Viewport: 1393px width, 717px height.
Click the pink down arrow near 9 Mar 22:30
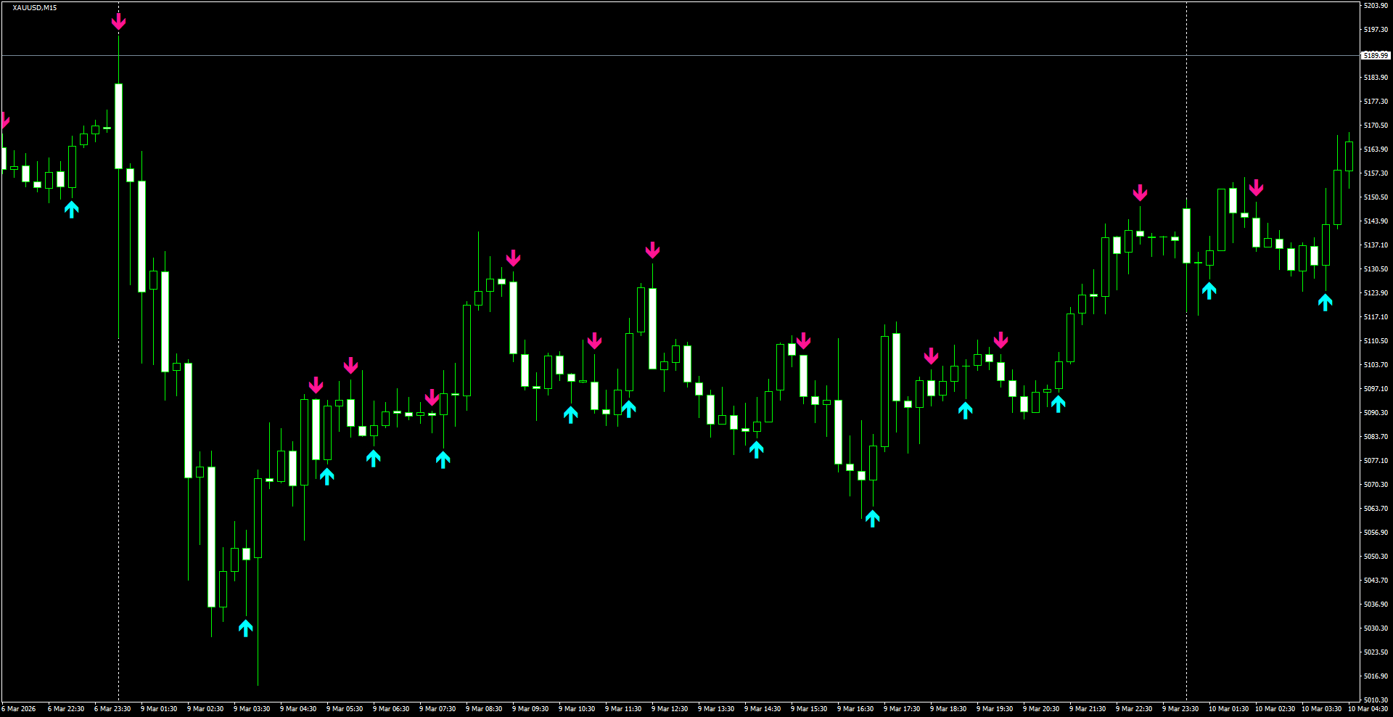click(x=1141, y=193)
